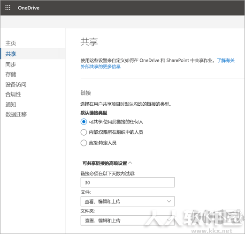Click the 共享 page heading
Screen dimensions: 245x234
point(89,42)
